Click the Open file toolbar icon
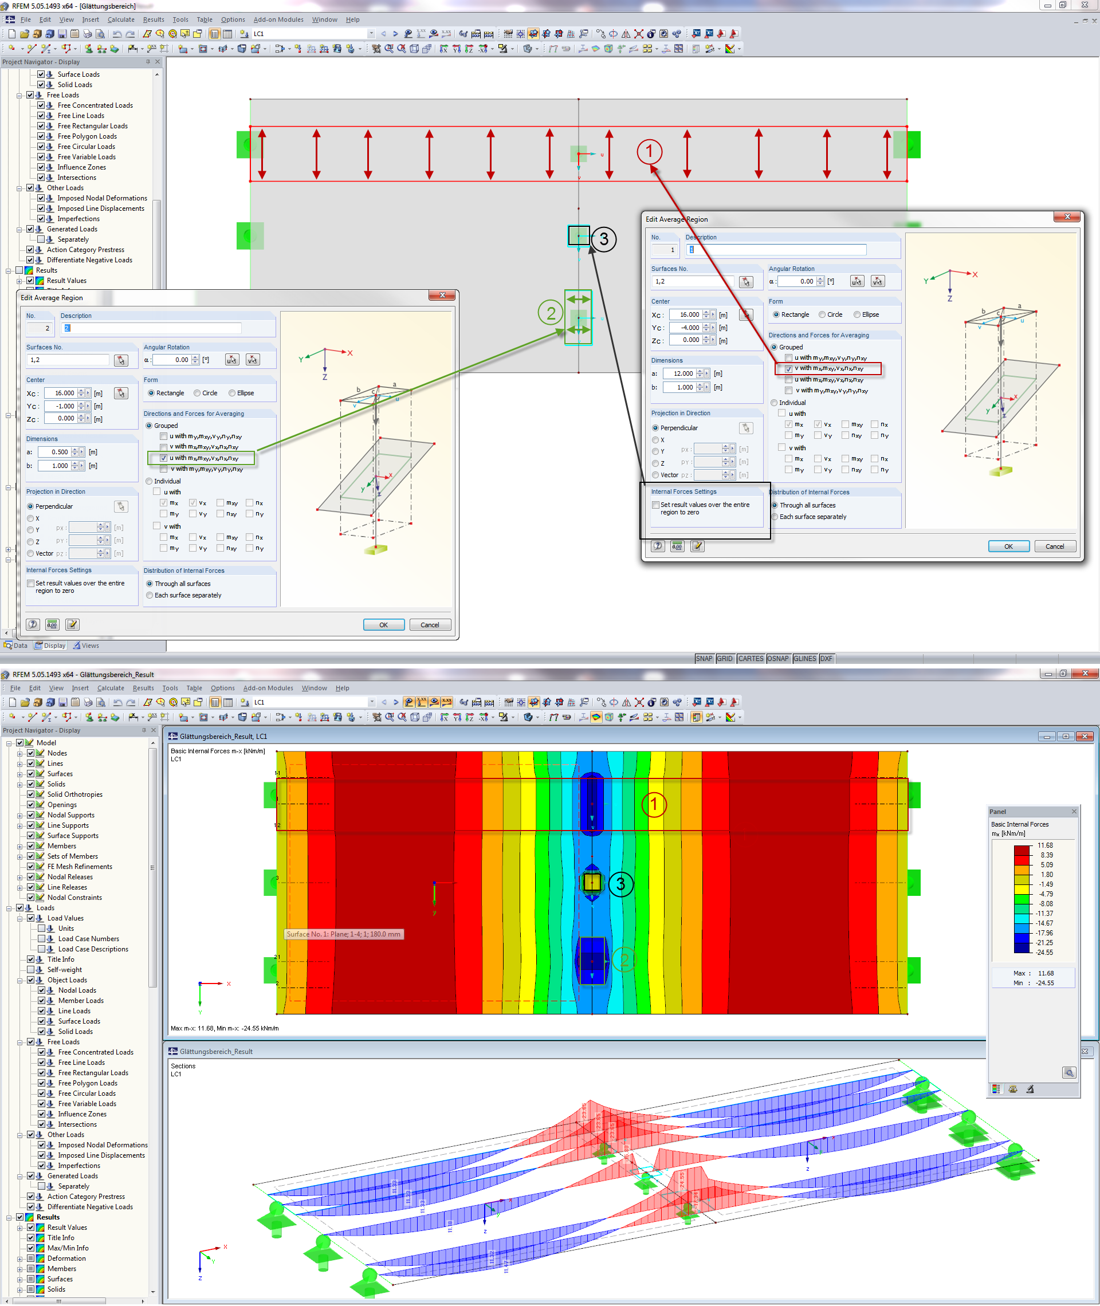This screenshot has height=1306, width=1100. 26,34
